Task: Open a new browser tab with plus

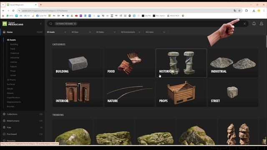Action: click(41, 5)
